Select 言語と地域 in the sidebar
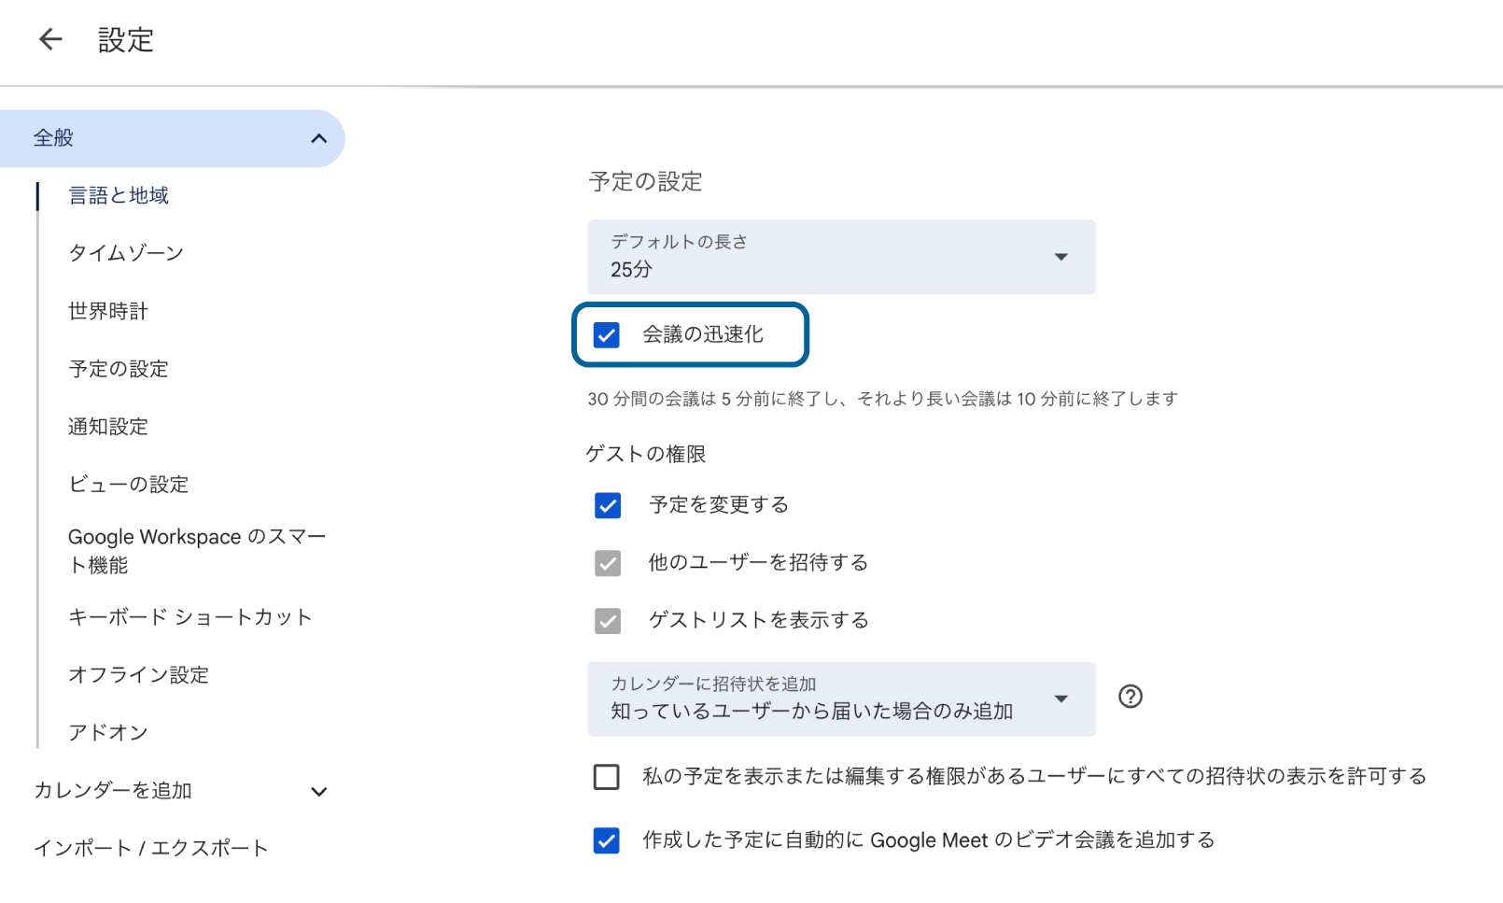This screenshot has width=1503, height=903. 119,195
